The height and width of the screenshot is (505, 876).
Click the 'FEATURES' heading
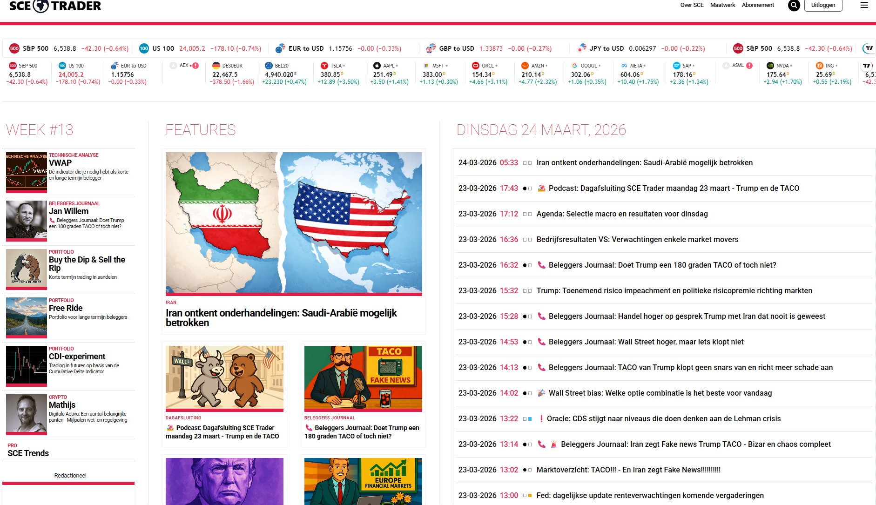click(201, 130)
